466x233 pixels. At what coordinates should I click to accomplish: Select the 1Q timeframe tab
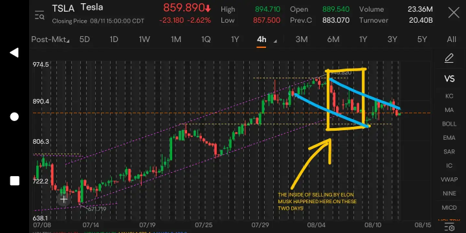click(206, 39)
